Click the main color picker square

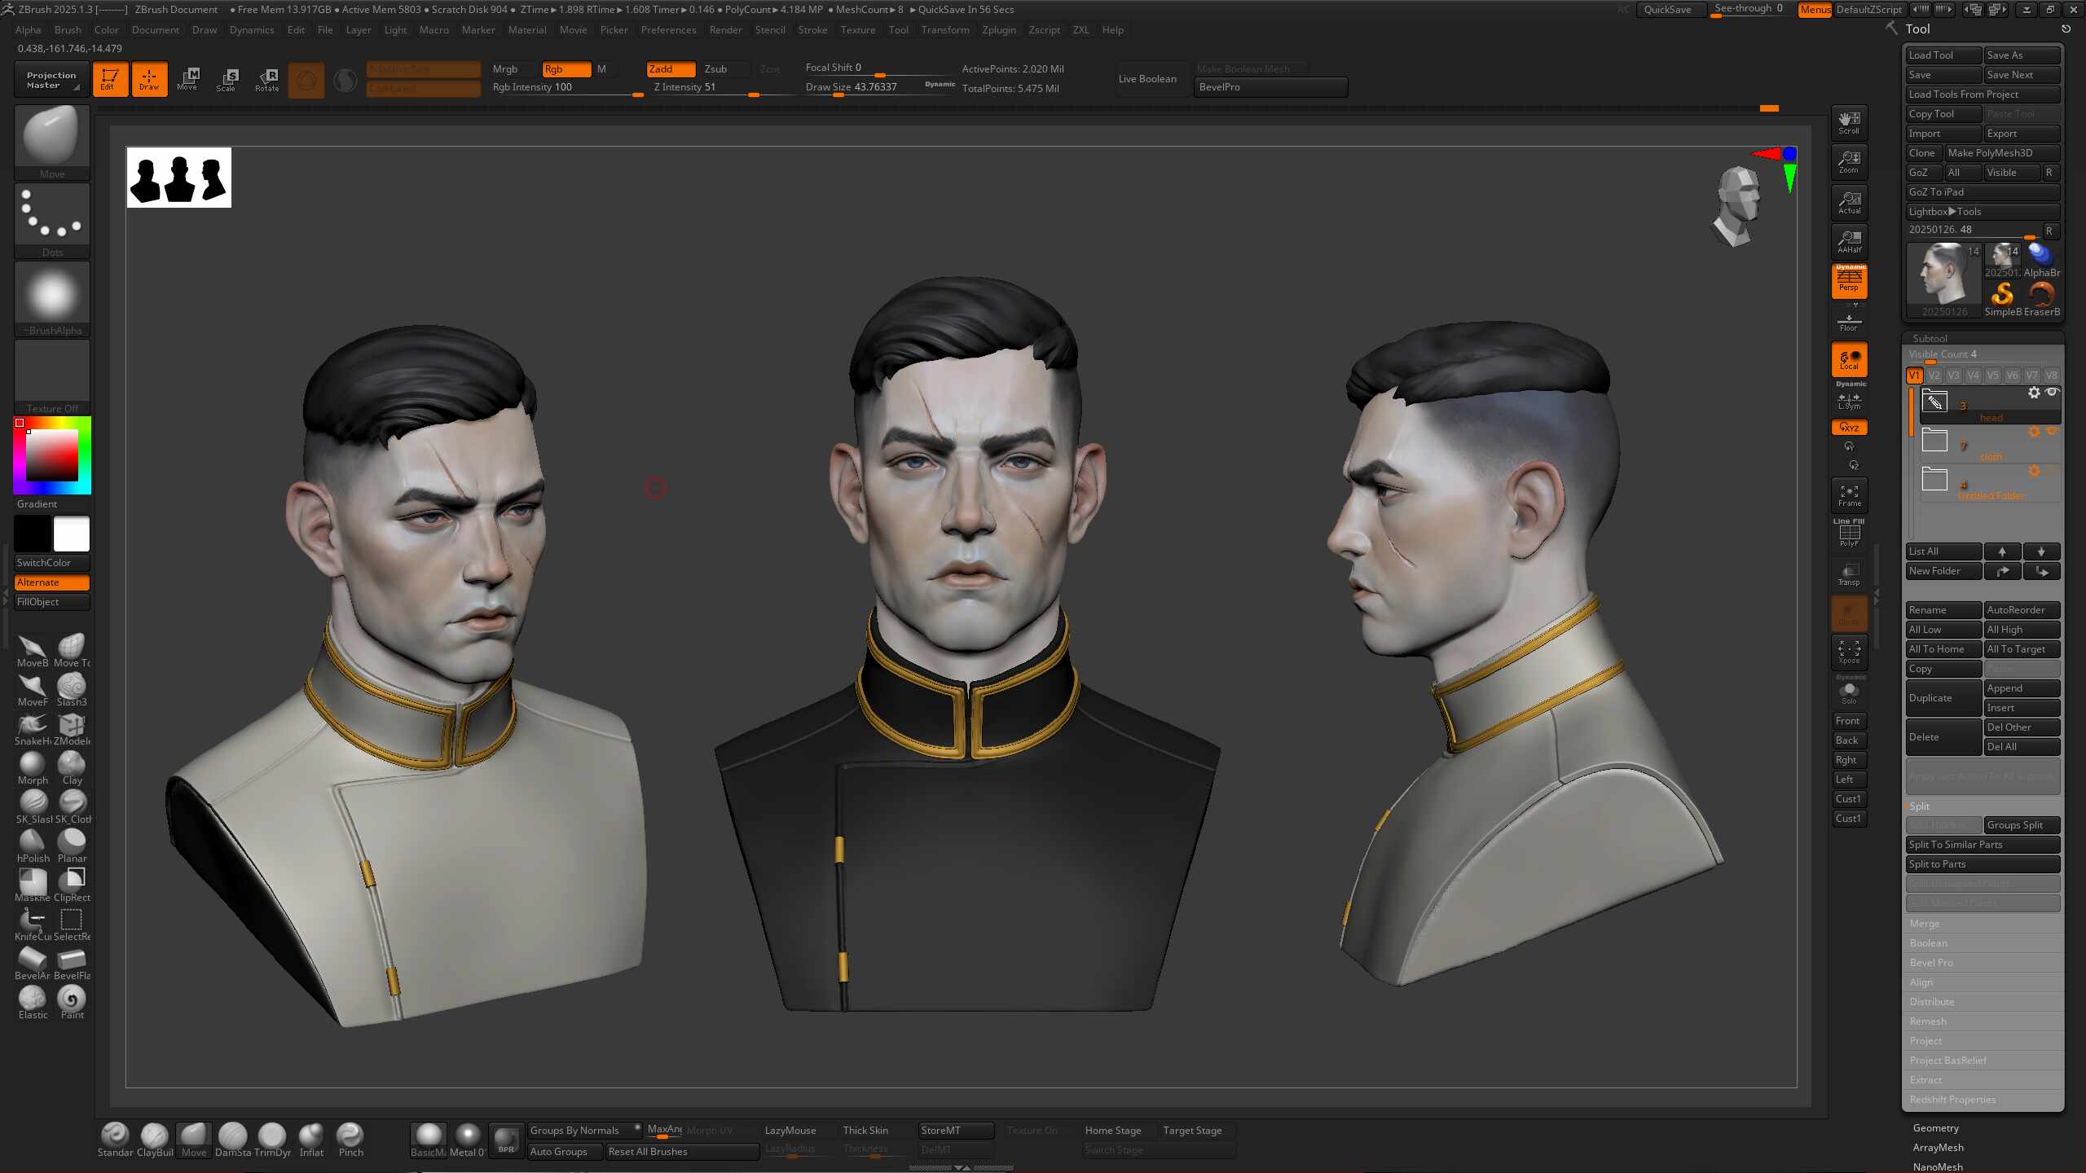[52, 455]
